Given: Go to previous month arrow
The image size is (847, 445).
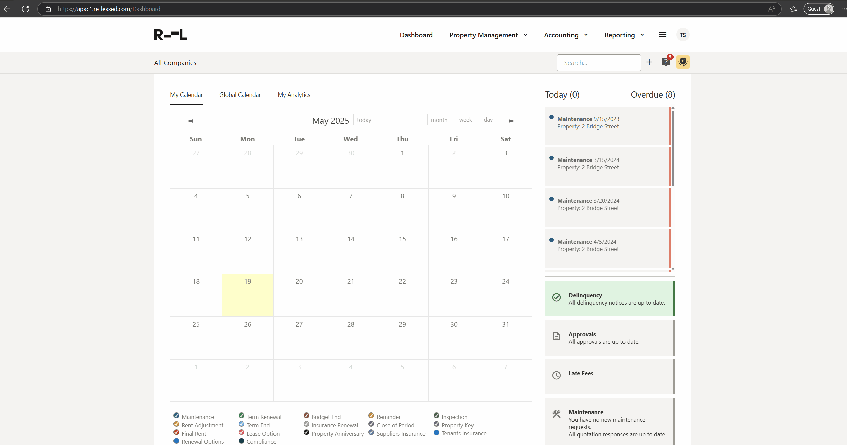Looking at the screenshot, I should coord(190,121).
